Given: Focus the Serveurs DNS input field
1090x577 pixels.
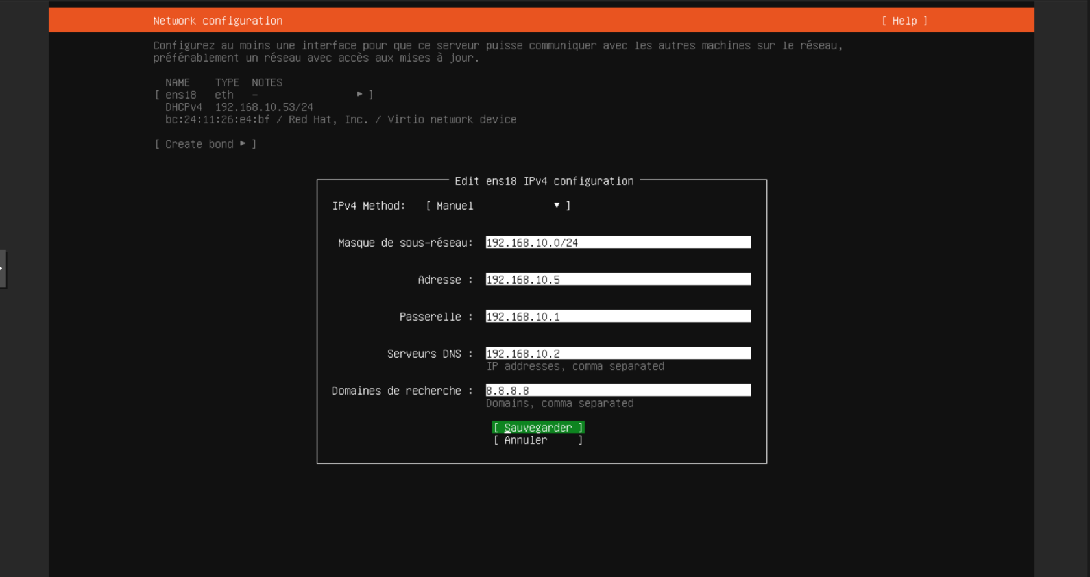Looking at the screenshot, I should 618,354.
